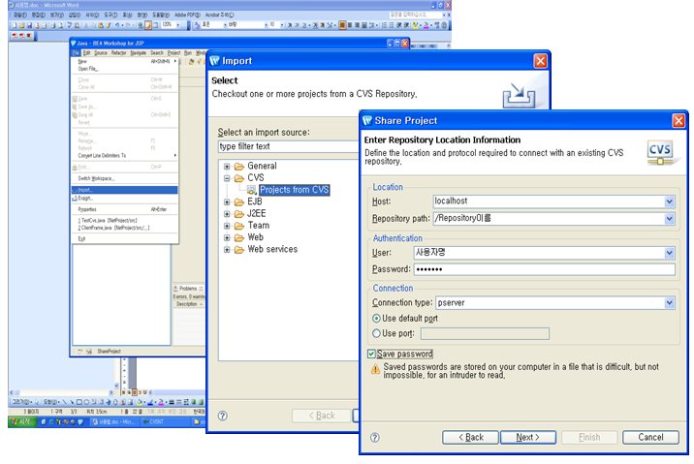Click Back in the Import dialog

coord(322,416)
